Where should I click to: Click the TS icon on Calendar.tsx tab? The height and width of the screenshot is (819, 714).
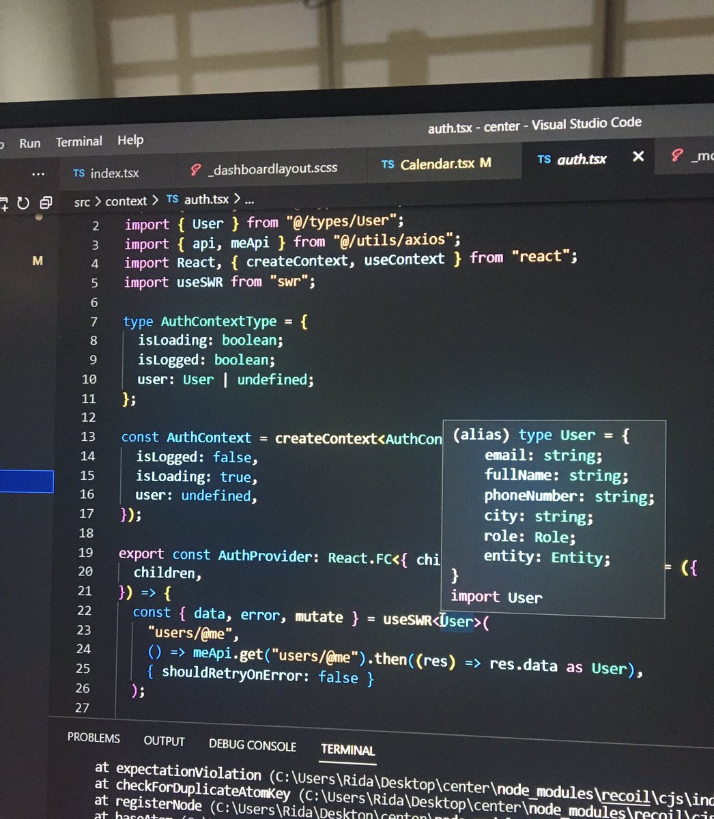click(388, 164)
